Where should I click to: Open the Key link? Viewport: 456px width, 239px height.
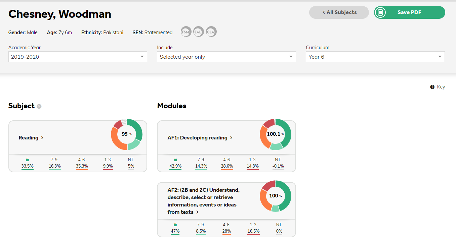coord(441,87)
